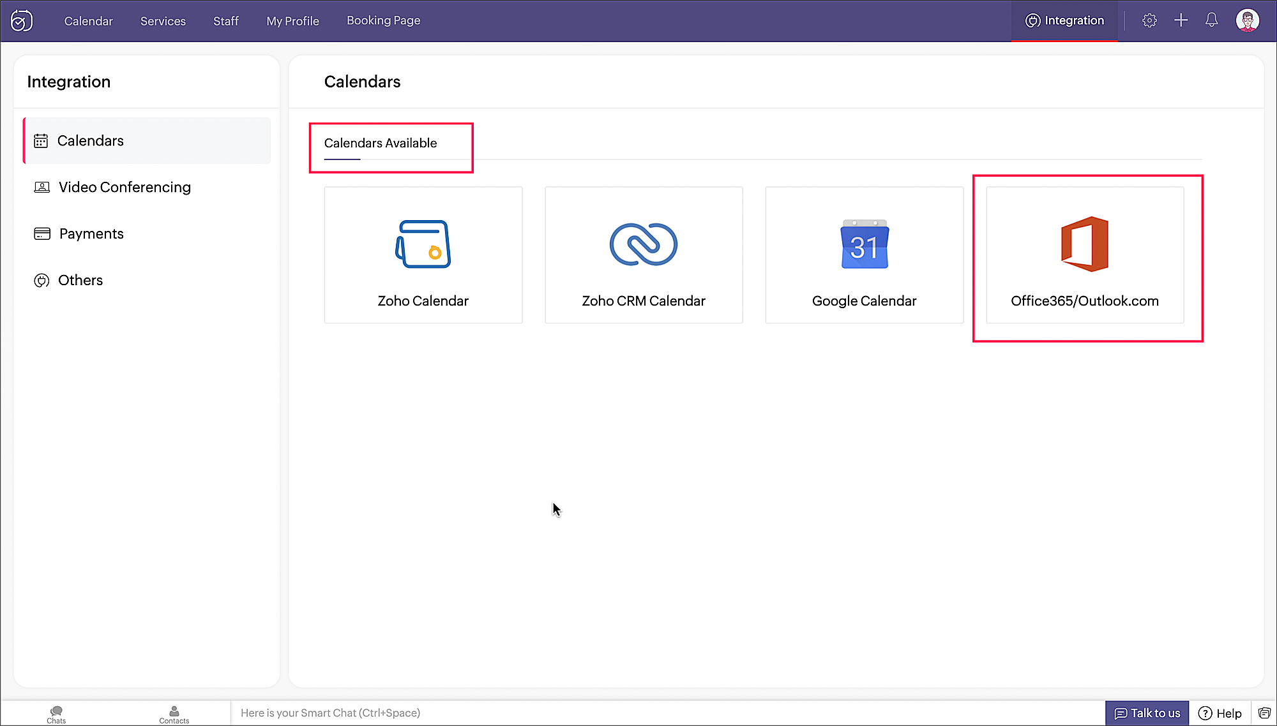Choose the Google Calendar integration card
This screenshot has height=726, width=1277.
864,255
